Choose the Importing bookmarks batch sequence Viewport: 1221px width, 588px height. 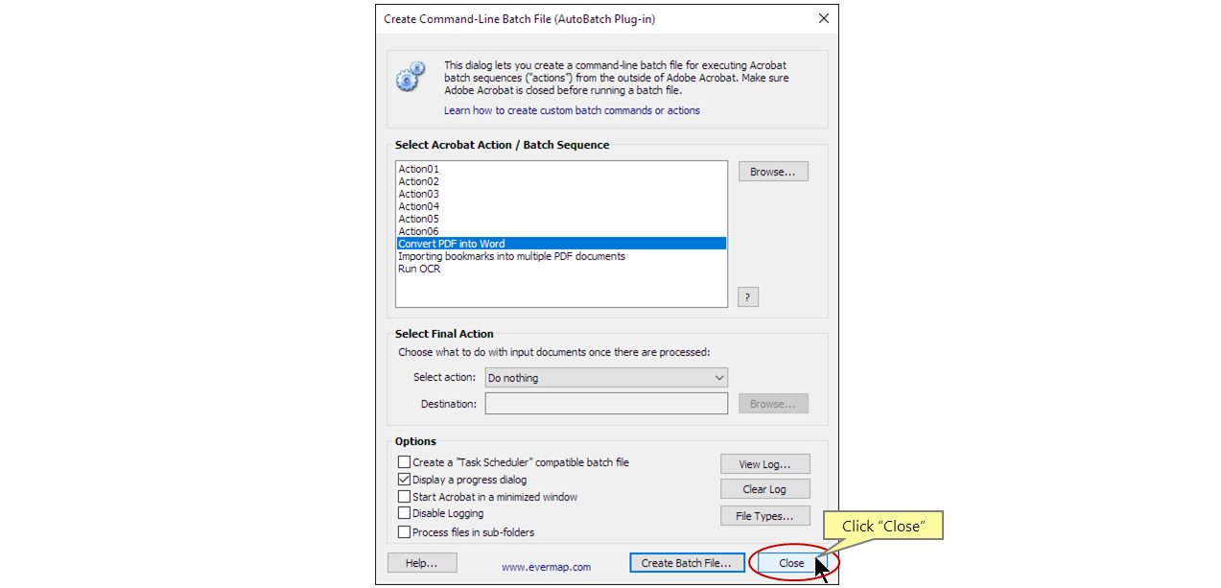pyautogui.click(x=512, y=256)
